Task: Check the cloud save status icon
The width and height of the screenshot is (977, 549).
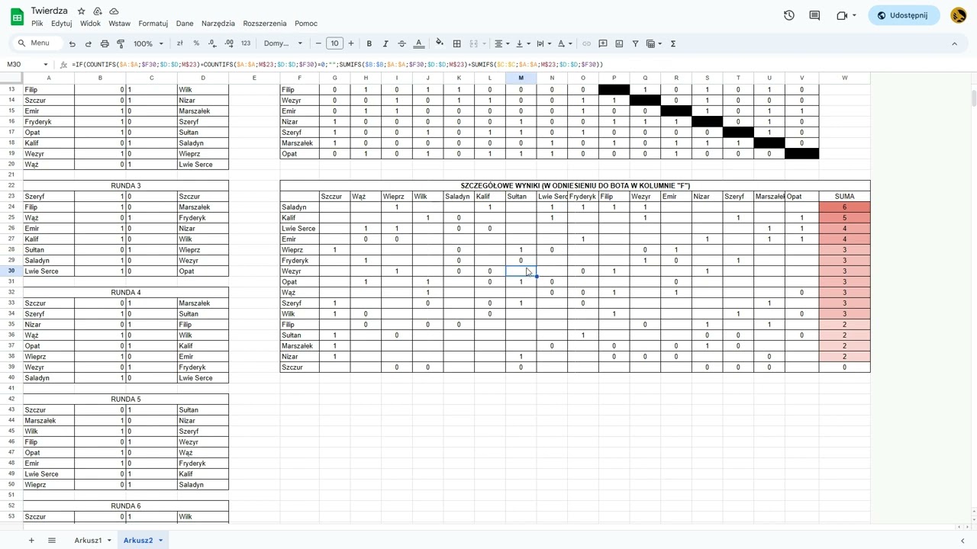Action: click(114, 11)
